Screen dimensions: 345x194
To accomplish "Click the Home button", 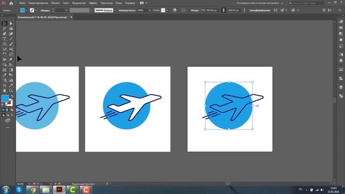I will (x=11, y=3).
